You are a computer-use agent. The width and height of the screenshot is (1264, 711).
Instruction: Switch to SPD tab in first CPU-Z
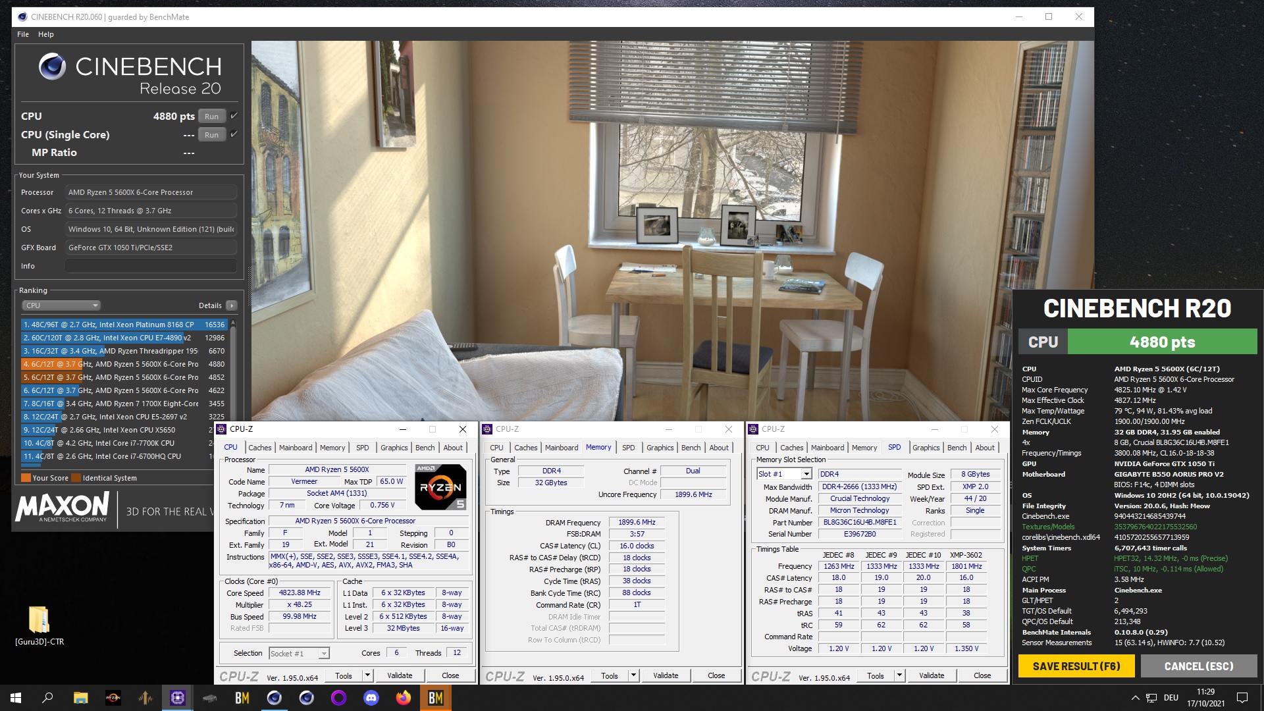coord(363,448)
